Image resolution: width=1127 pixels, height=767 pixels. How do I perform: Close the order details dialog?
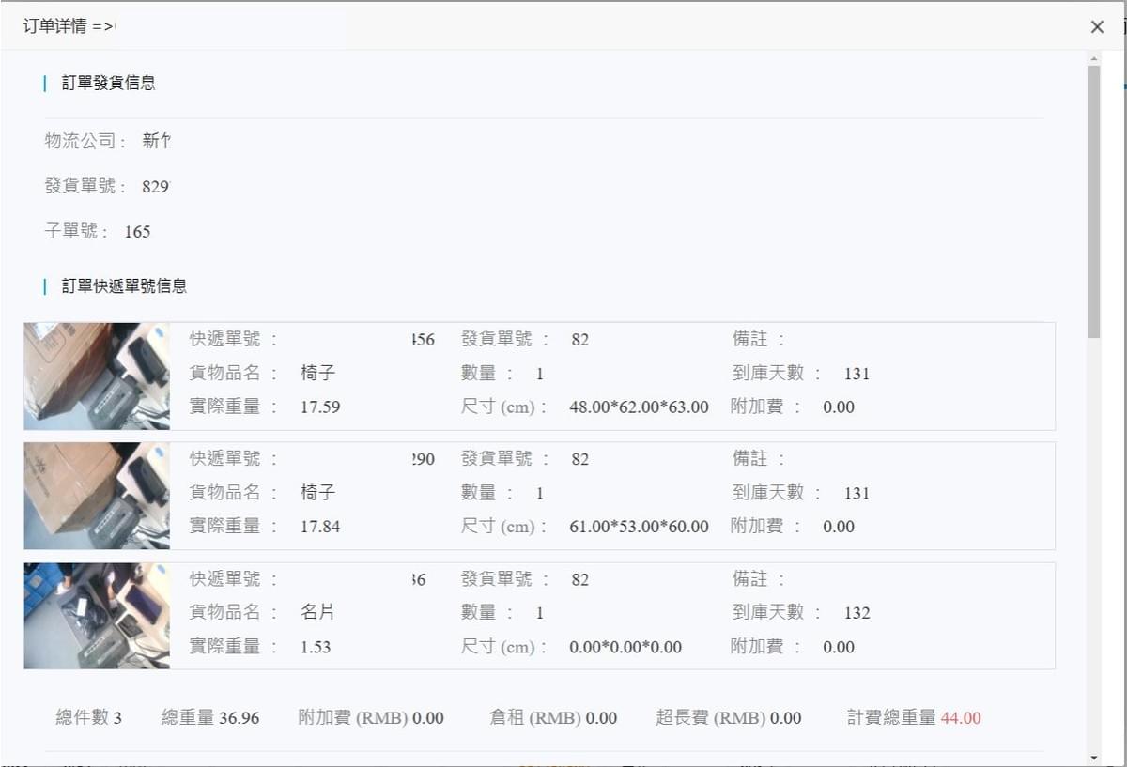[1097, 27]
